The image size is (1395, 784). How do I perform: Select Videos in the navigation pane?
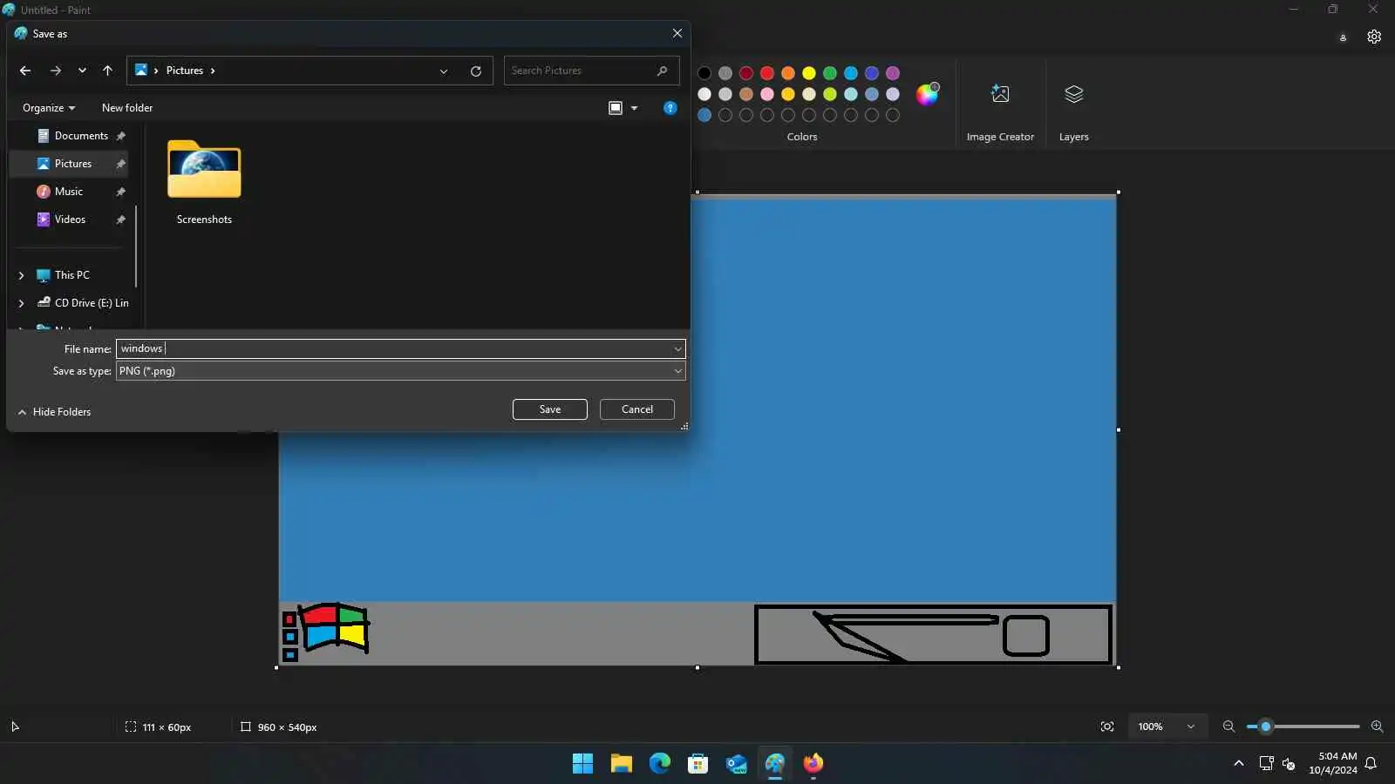(70, 220)
